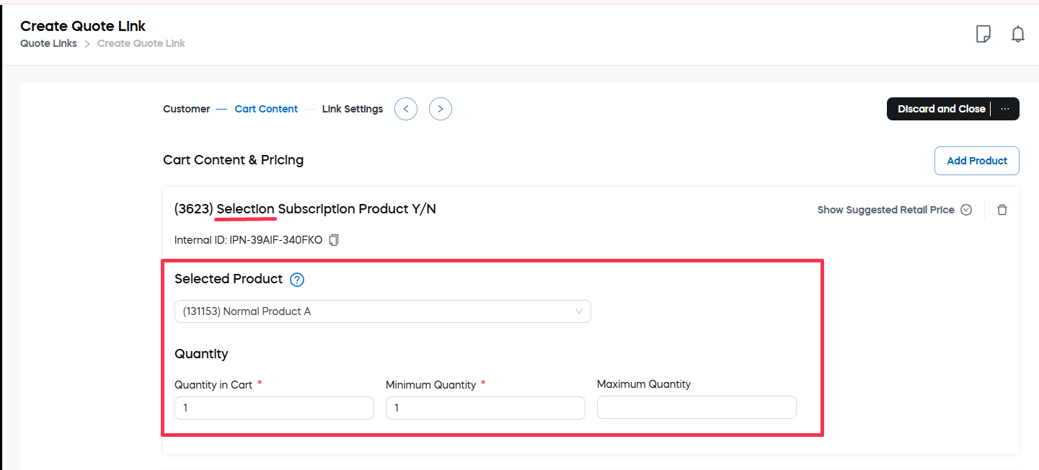Click the Create Quote Link breadcrumb text
The image size is (1039, 470).
point(141,43)
